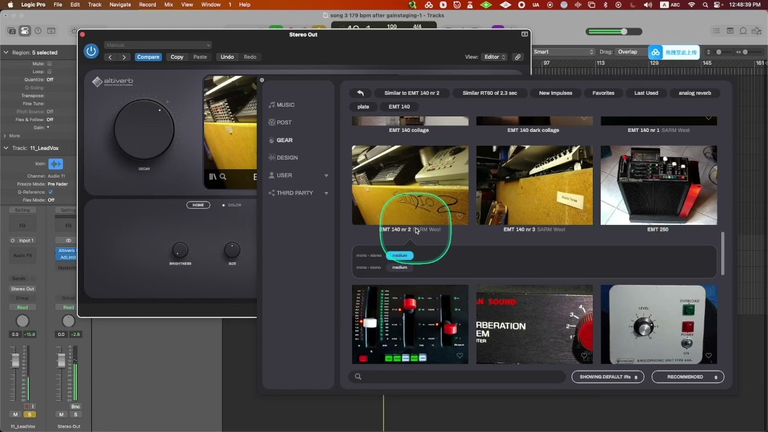Image resolution: width=768 pixels, height=432 pixels.
Task: Toggle the Q-Reference checkbox
Action: tap(50, 192)
